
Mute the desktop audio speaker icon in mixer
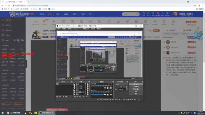coord(108,88)
